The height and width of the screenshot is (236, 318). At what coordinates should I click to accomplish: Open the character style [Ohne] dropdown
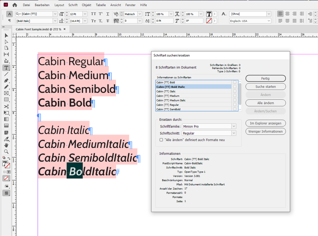(269, 14)
